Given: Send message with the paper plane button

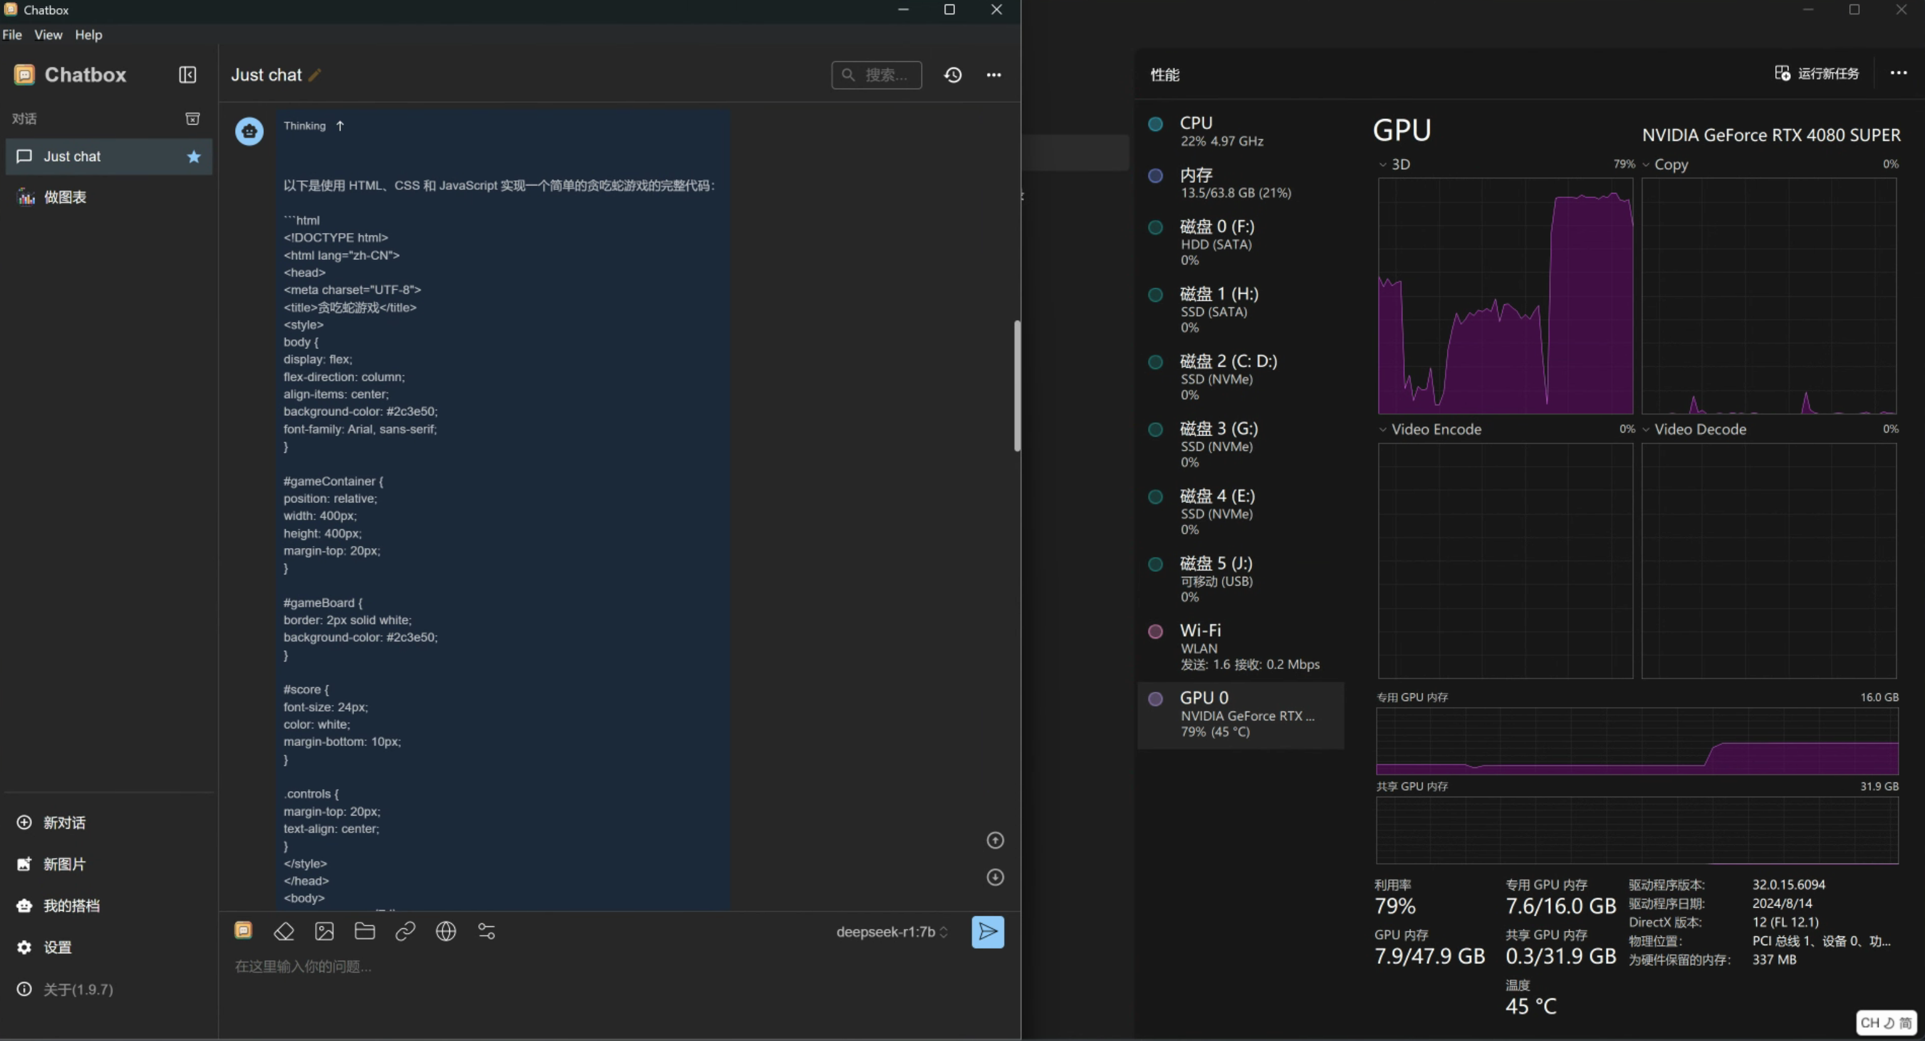Looking at the screenshot, I should [987, 931].
